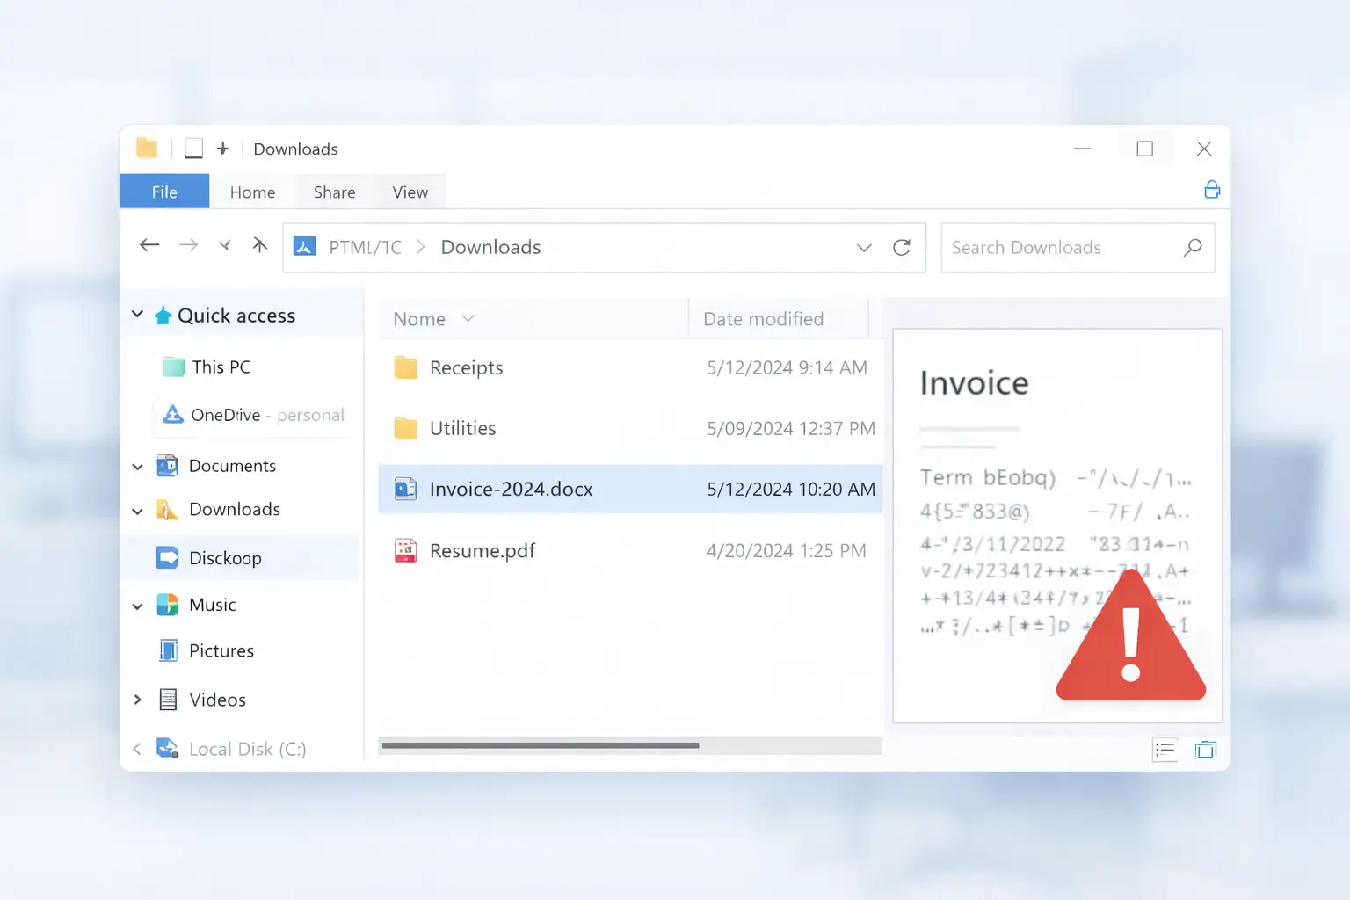This screenshot has width=1350, height=900.
Task: Open the Receipts folder
Action: (466, 367)
